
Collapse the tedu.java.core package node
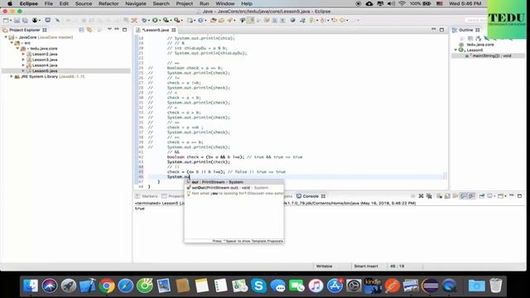[x=17, y=48]
